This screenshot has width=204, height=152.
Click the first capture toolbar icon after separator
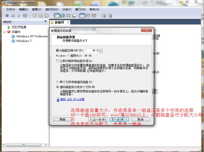click(104, 16)
